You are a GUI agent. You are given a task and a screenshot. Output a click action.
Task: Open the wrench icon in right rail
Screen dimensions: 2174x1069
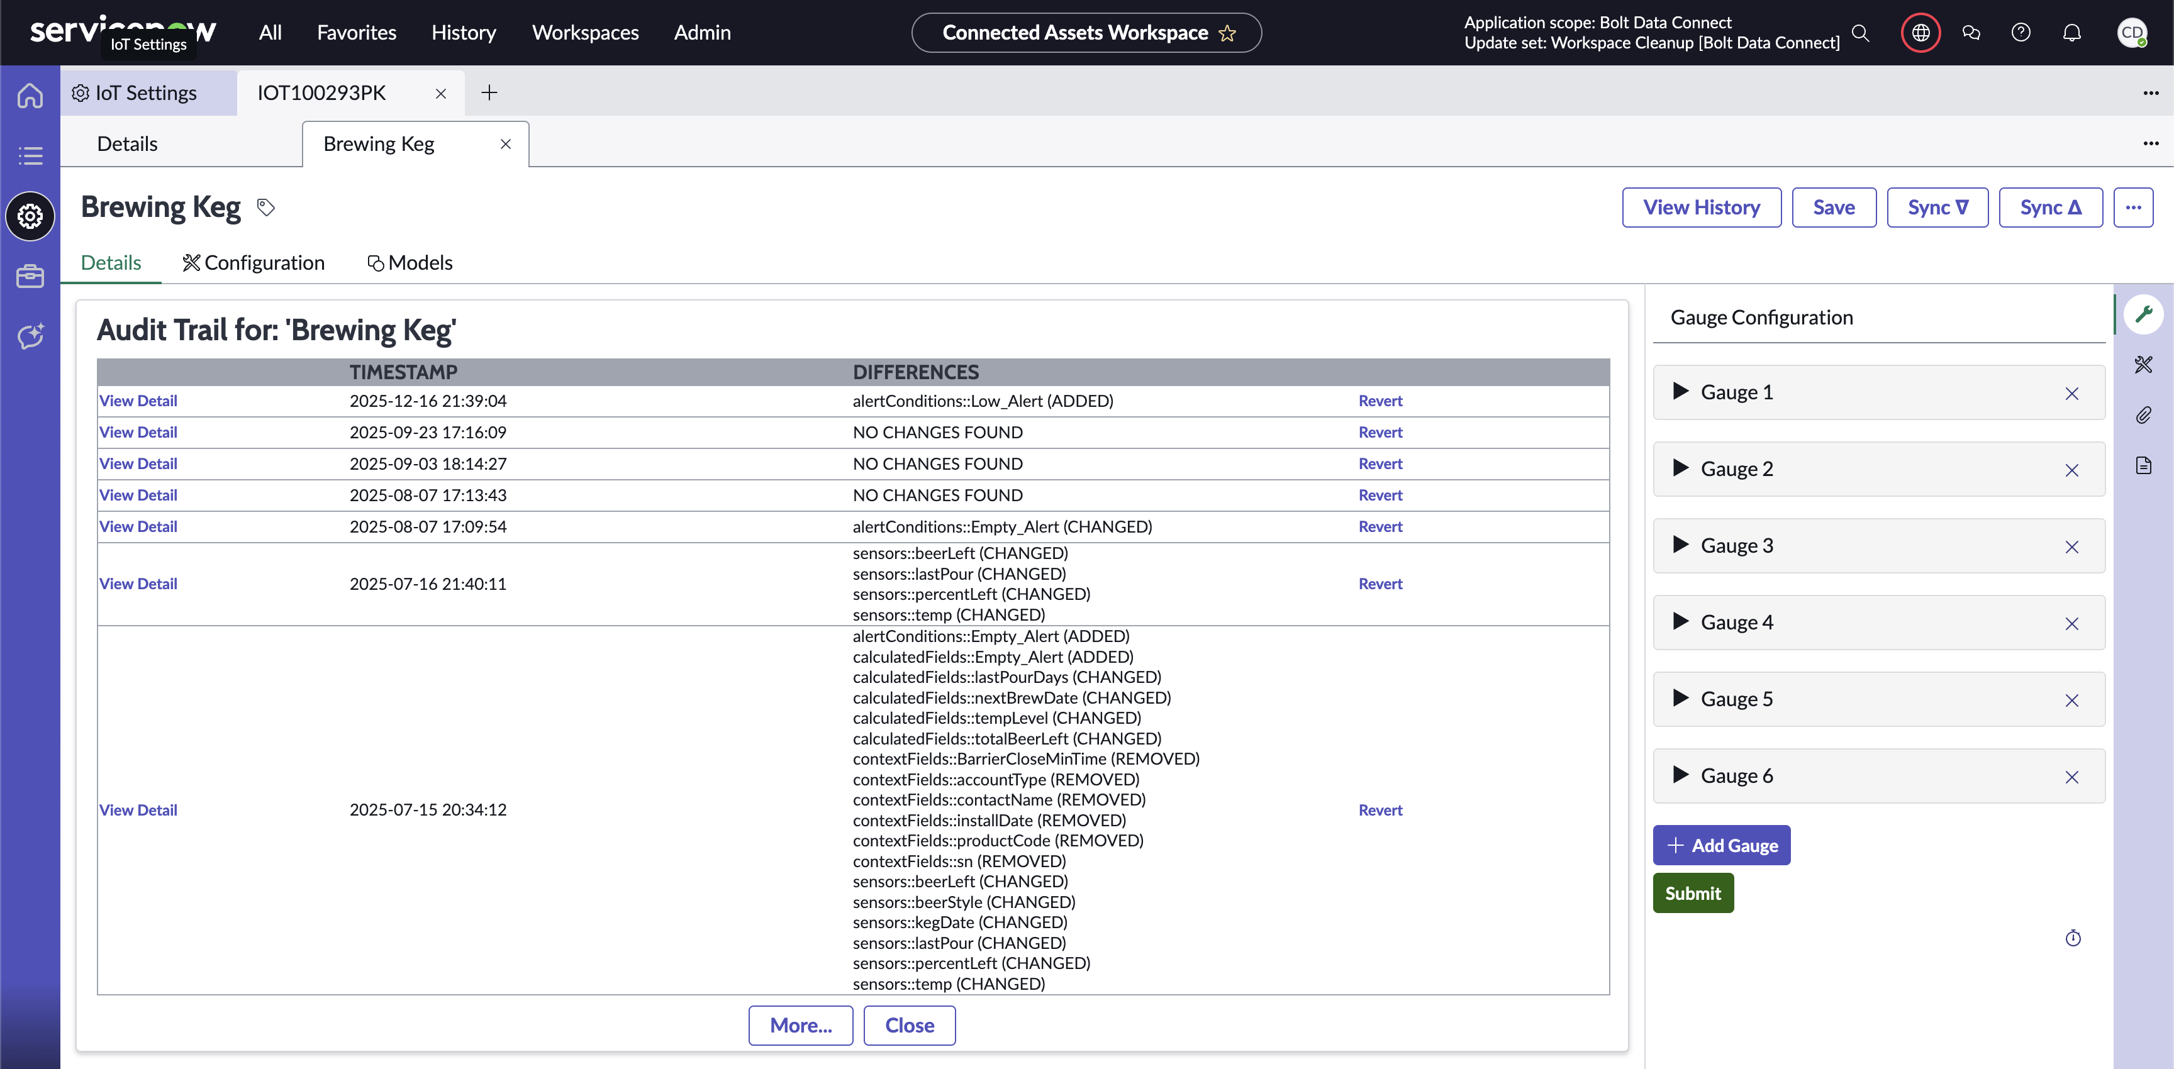click(x=2144, y=314)
